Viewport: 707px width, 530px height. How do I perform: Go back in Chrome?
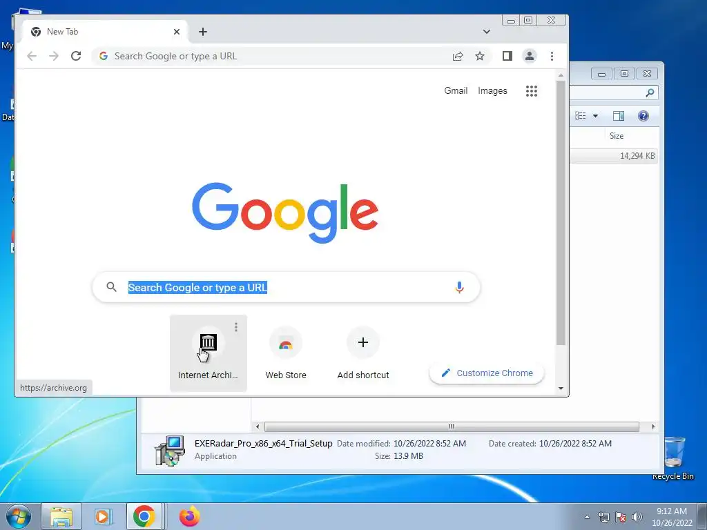pyautogui.click(x=32, y=56)
